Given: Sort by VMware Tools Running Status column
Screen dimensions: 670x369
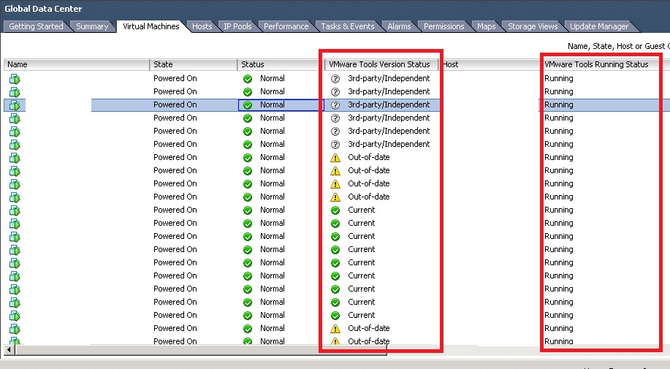Looking at the screenshot, I should (x=596, y=64).
